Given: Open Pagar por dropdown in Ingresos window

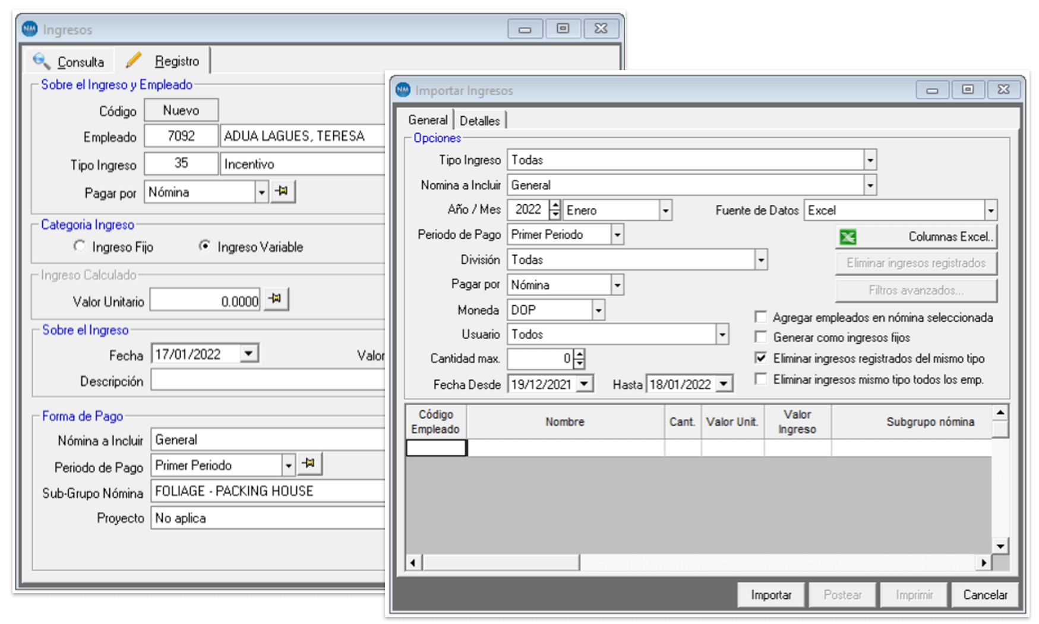Looking at the screenshot, I should click(261, 192).
